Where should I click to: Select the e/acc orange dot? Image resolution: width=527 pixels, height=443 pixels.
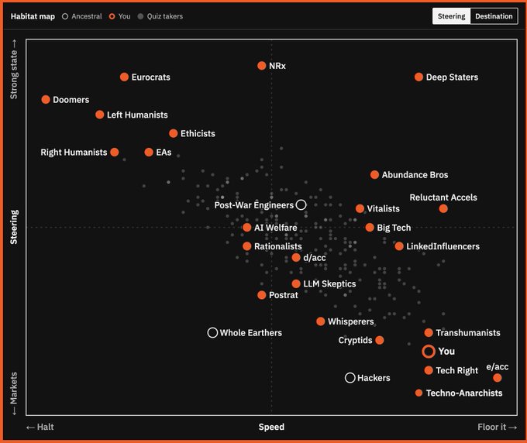497,378
